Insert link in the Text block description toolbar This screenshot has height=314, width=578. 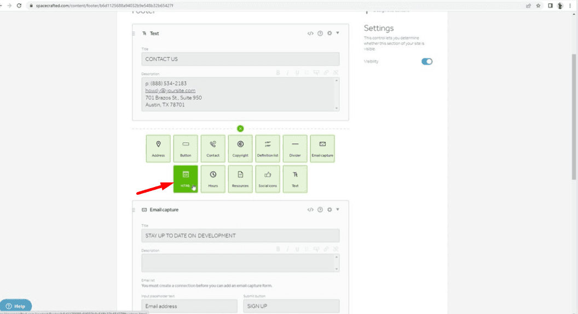[326, 73]
